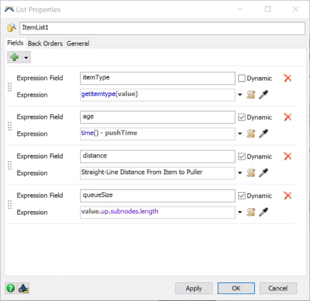The height and width of the screenshot is (301, 310).
Task: Open code editor scroll icon for distance expression
Action: pyautogui.click(x=251, y=173)
